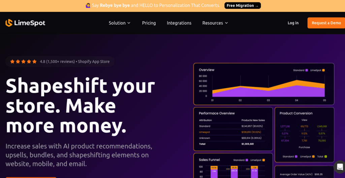This screenshot has height=178, width=345.
Task: Click the Request a Demo button
Action: tap(326, 23)
